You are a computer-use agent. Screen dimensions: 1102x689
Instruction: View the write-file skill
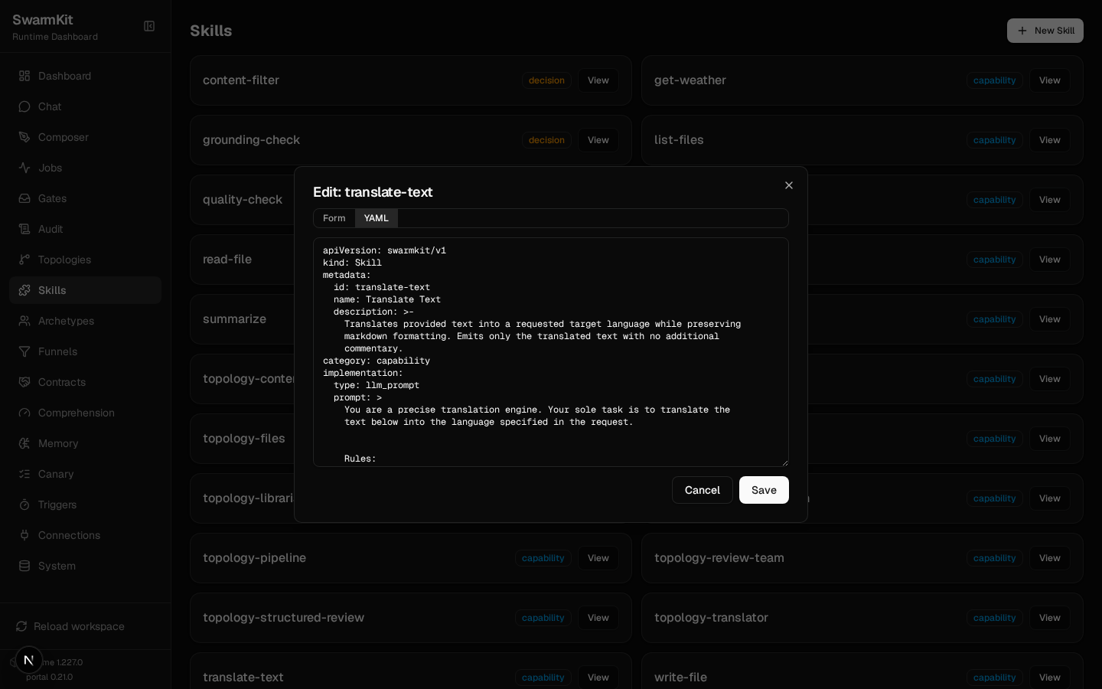[x=1050, y=678]
